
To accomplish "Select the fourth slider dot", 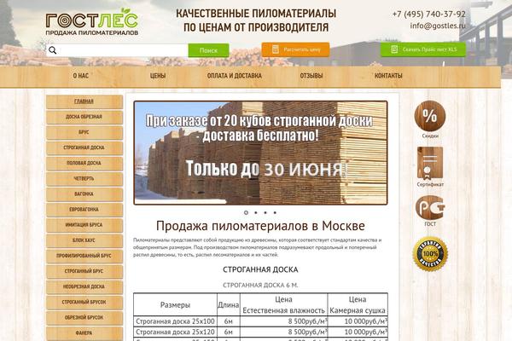I will pos(275,212).
